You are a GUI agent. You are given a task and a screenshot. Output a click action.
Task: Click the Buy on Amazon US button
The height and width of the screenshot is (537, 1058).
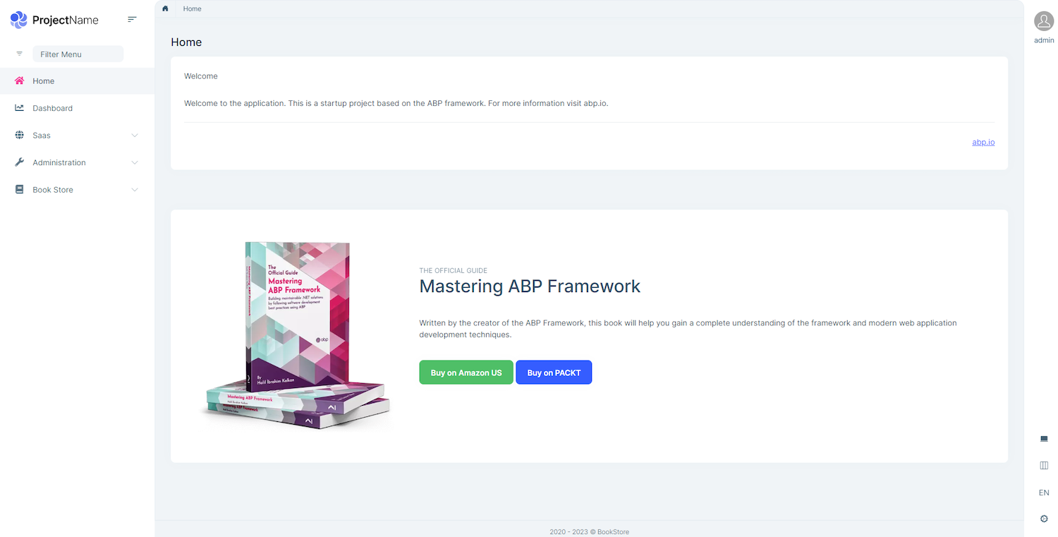(466, 373)
